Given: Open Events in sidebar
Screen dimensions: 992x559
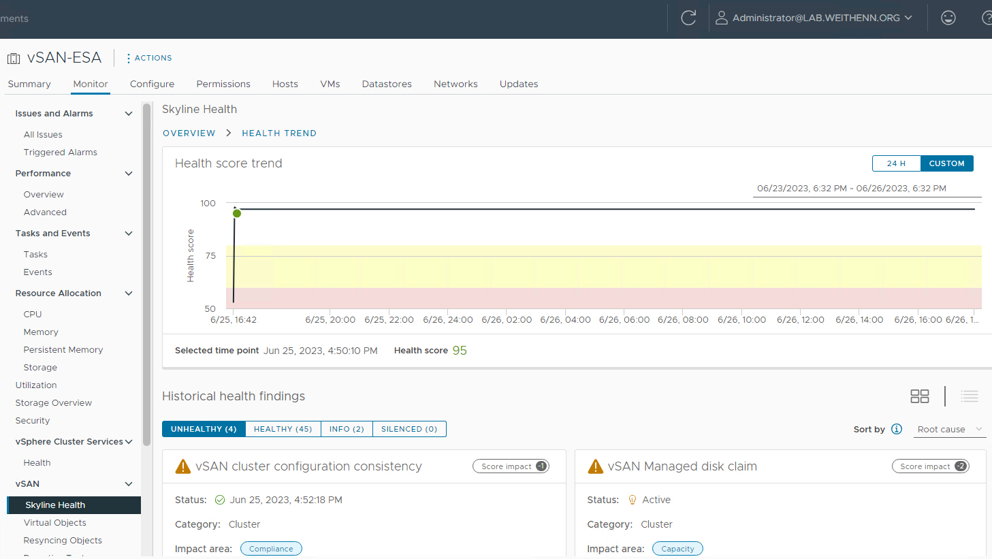Looking at the screenshot, I should (x=37, y=272).
